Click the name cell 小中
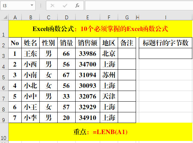The width and height of the screenshot is (193, 143). coord(30,96)
